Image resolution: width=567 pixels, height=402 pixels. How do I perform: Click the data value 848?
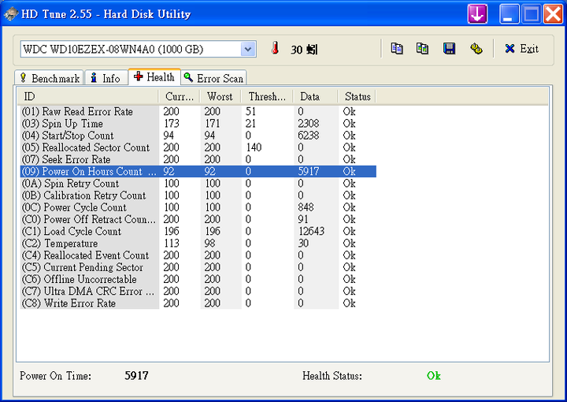[306, 207]
